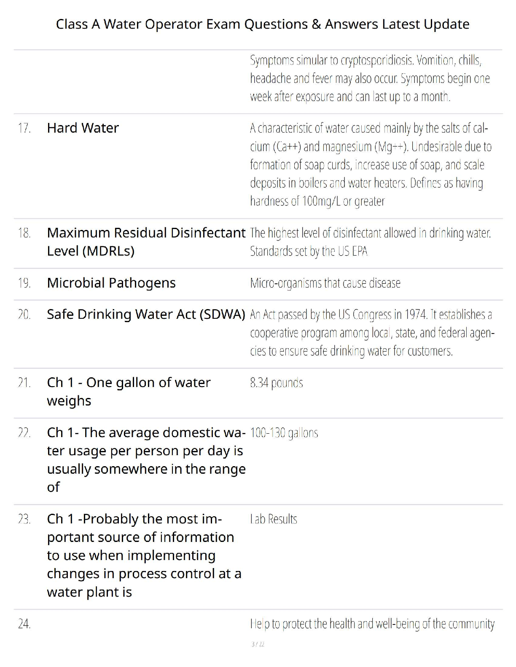
Task: Click question about most important information source
Action: tap(144, 555)
